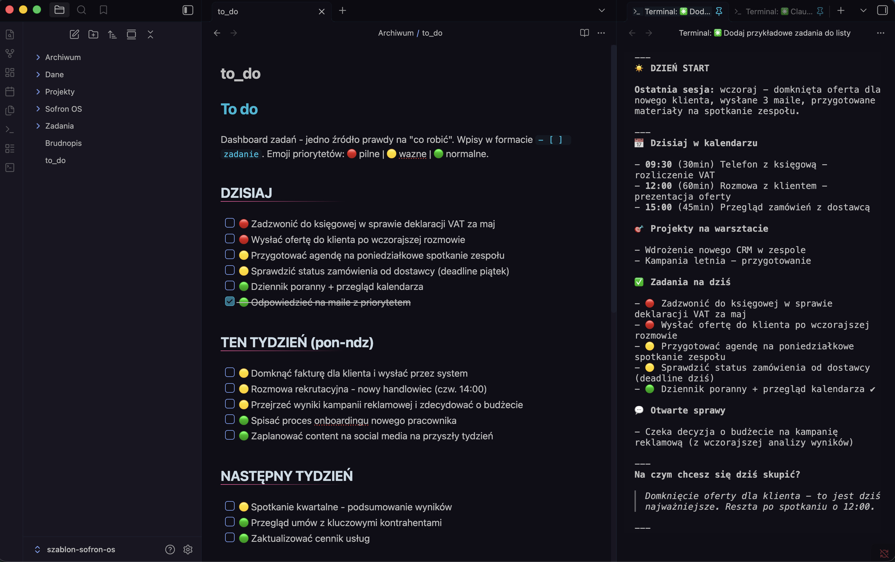Collapse all folders icon in explorer
This screenshot has width=895, height=562.
point(150,34)
